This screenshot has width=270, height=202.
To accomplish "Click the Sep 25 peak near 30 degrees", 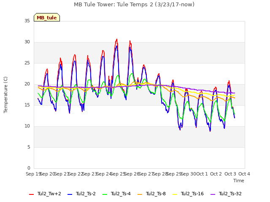I will (117, 40).
